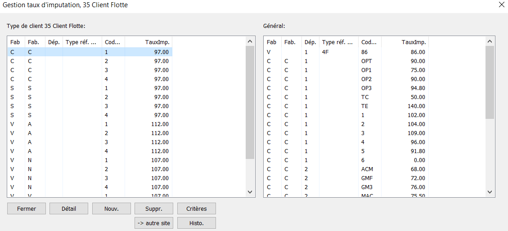
Task: Open the Histo. history button
Action: [196, 223]
